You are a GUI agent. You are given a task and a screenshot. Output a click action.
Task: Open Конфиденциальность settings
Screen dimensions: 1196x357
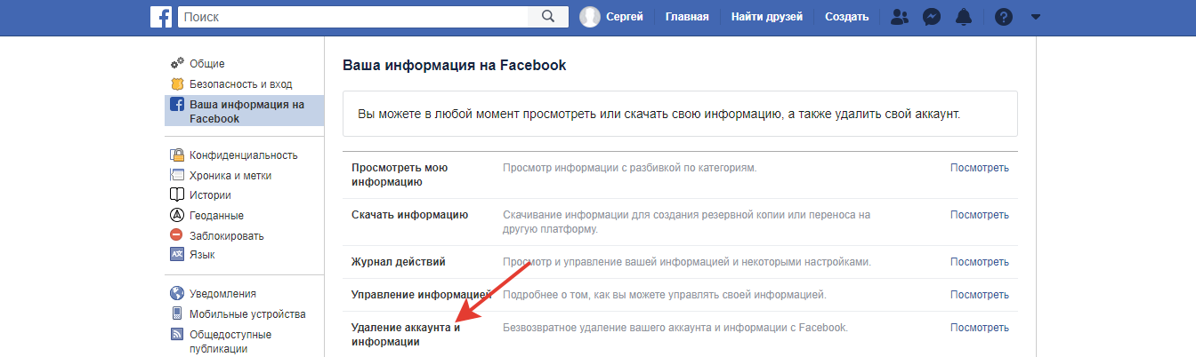point(244,155)
